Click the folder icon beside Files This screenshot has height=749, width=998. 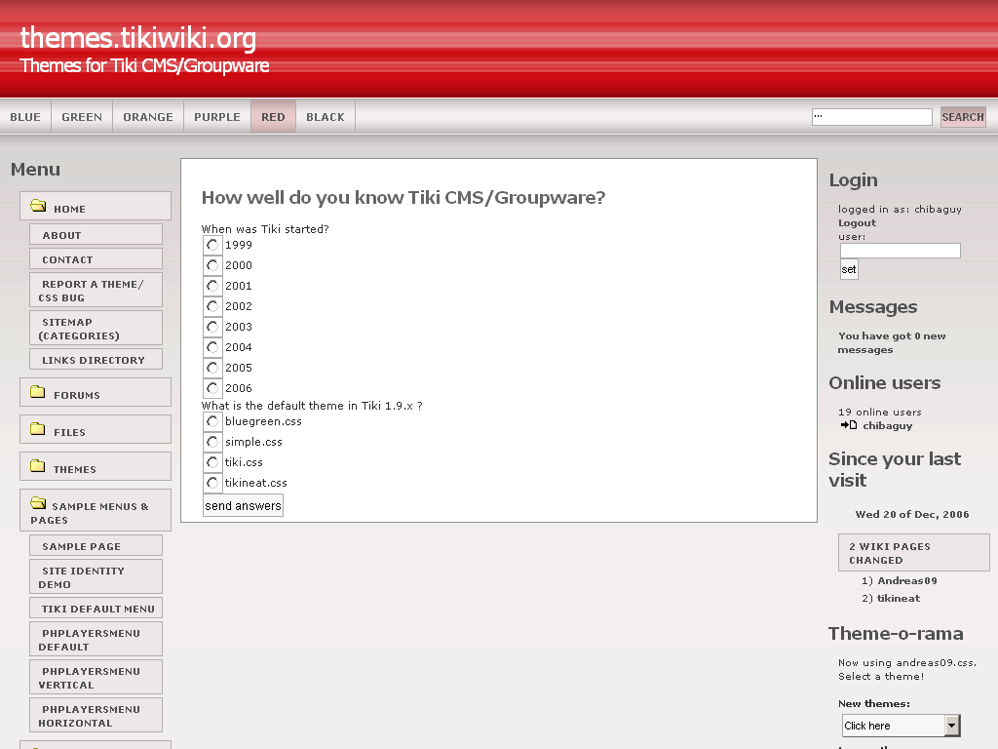pos(38,429)
